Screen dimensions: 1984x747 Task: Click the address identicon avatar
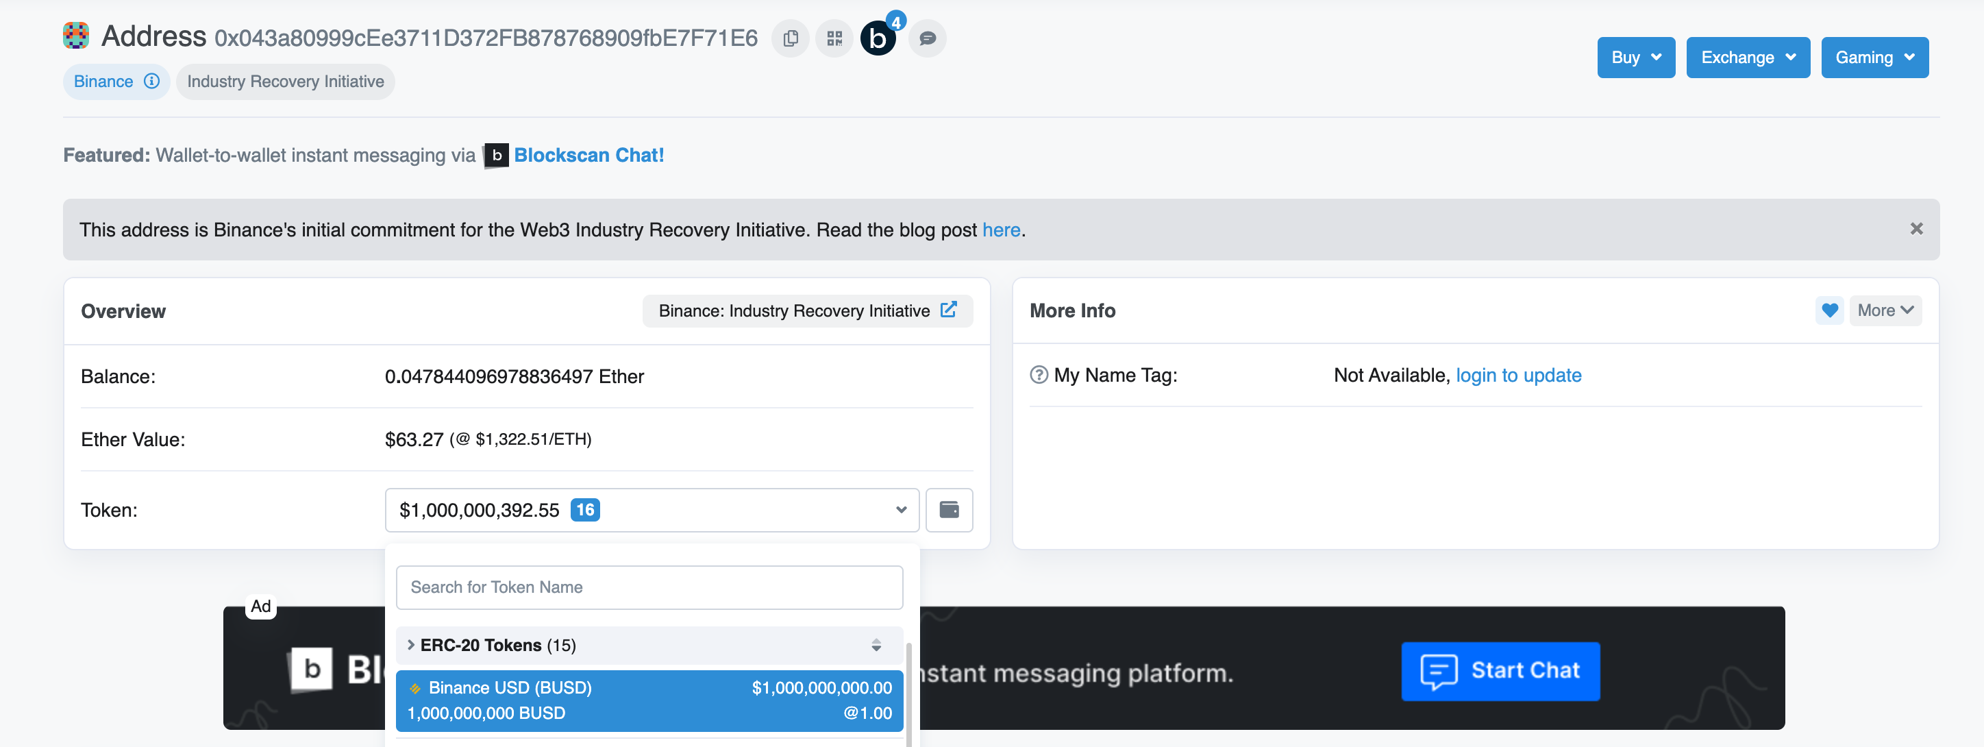[76, 36]
